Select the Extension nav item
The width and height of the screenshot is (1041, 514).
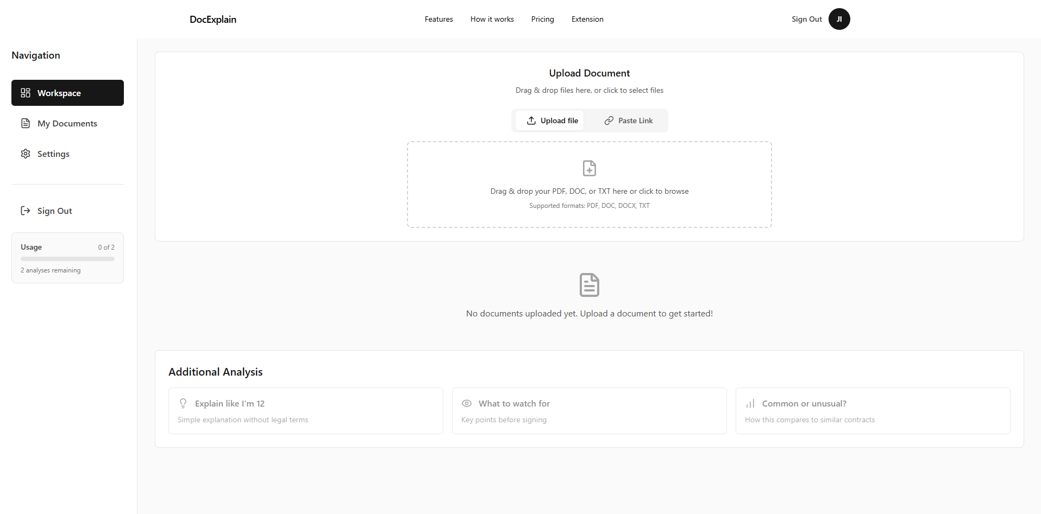(x=587, y=19)
